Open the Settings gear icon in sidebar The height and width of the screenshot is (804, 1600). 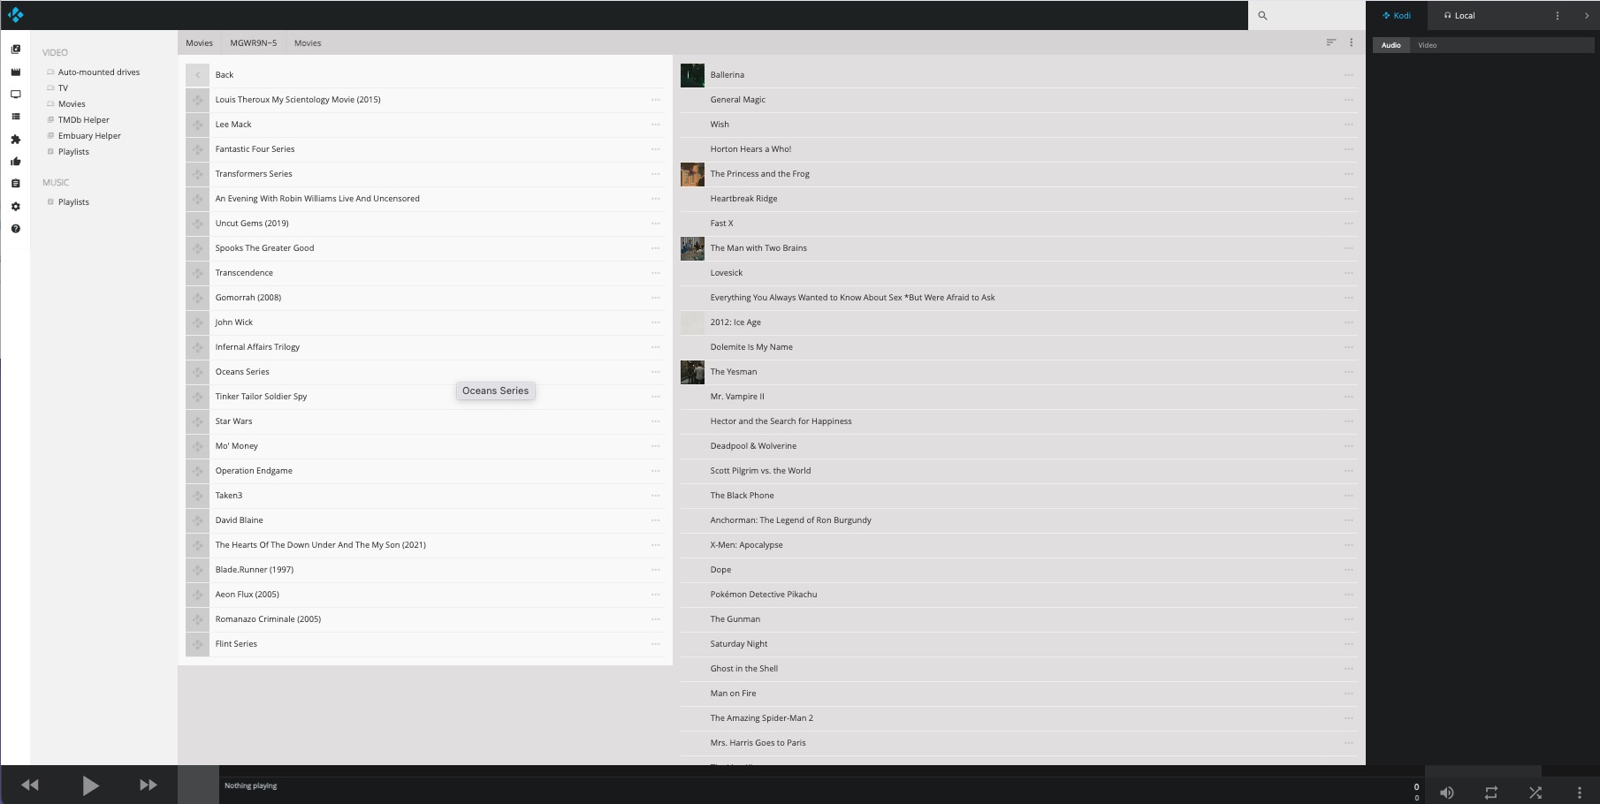point(15,207)
